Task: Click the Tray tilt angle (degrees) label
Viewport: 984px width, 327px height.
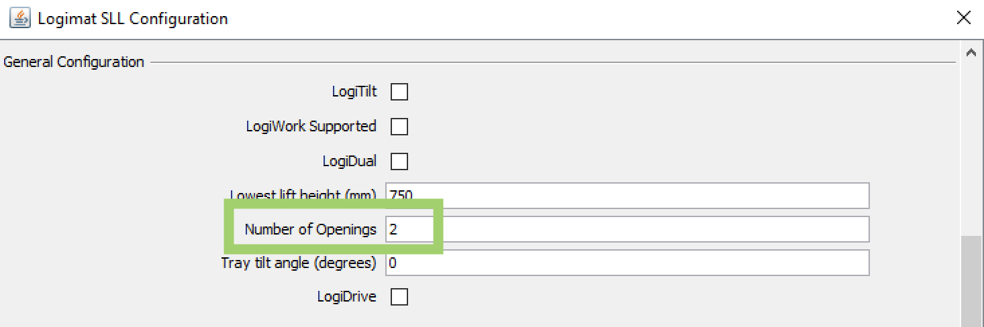Action: (x=299, y=263)
